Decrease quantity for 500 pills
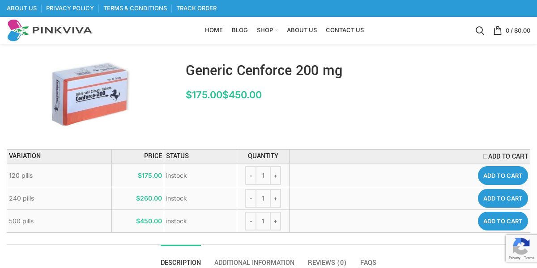Screen dimensions: 537x268 click(251, 221)
